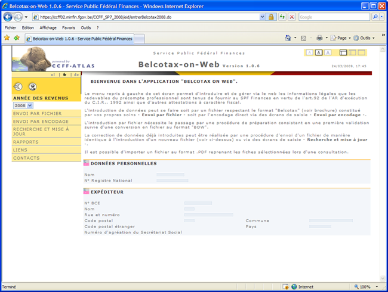Open the Affichage menu

(x=48, y=27)
